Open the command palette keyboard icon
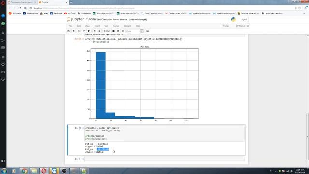This screenshot has height=174, width=309. point(147,31)
